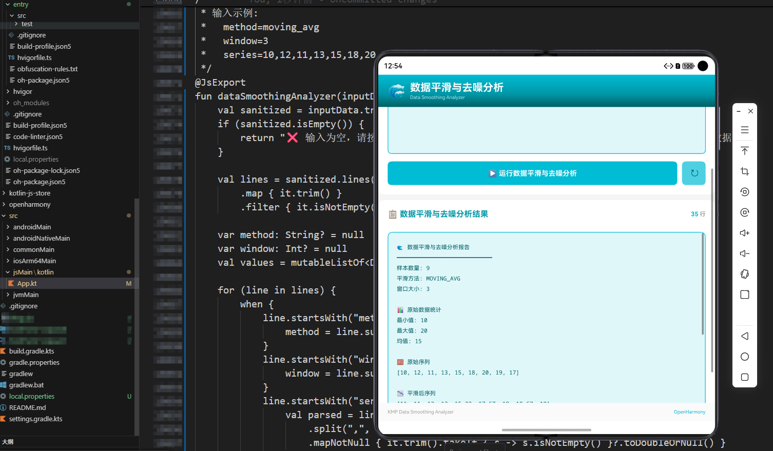The height and width of the screenshot is (451, 773).
Task: Rotate the emulator screen clockwise
Action: click(x=745, y=212)
